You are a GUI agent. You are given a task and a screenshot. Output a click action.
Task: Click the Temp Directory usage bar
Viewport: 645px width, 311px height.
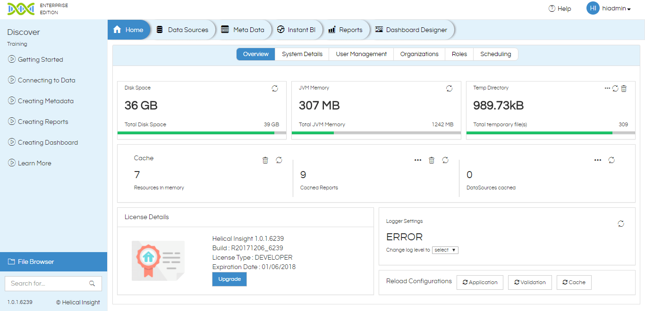(551, 133)
